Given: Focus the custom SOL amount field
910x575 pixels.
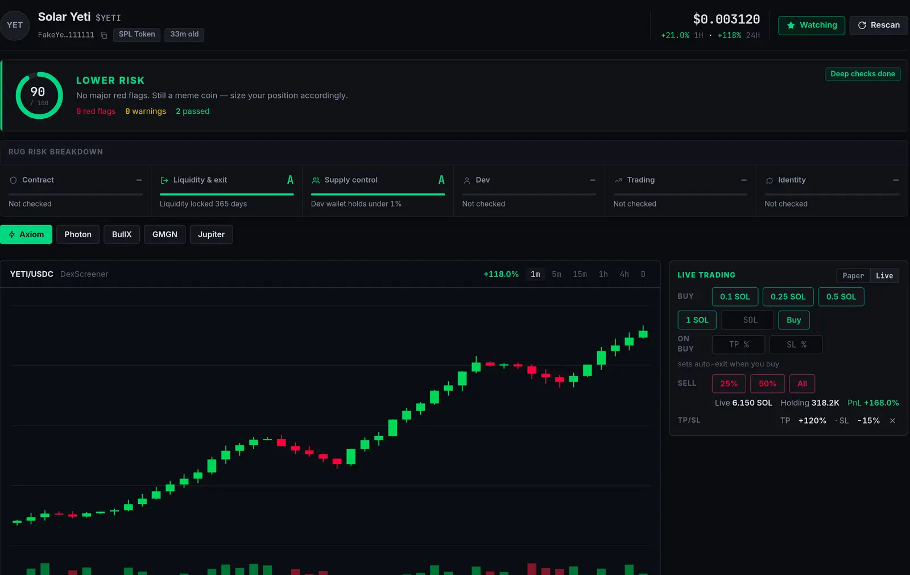Looking at the screenshot, I should click(x=747, y=320).
